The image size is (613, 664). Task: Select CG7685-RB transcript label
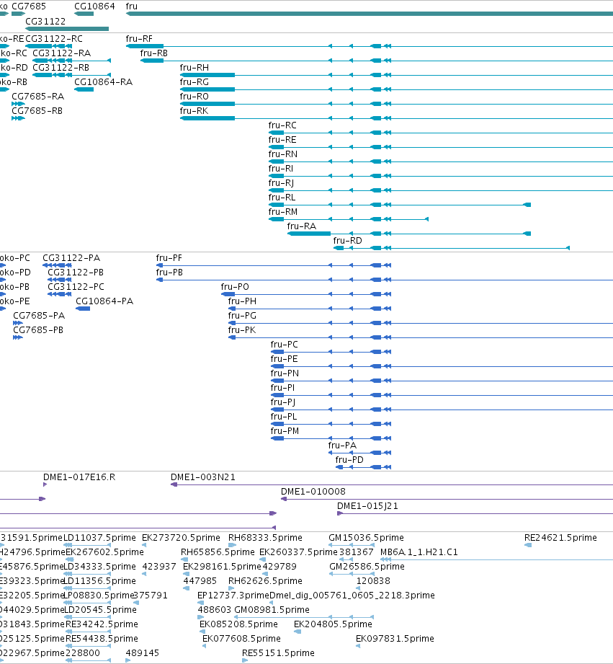[37, 110]
